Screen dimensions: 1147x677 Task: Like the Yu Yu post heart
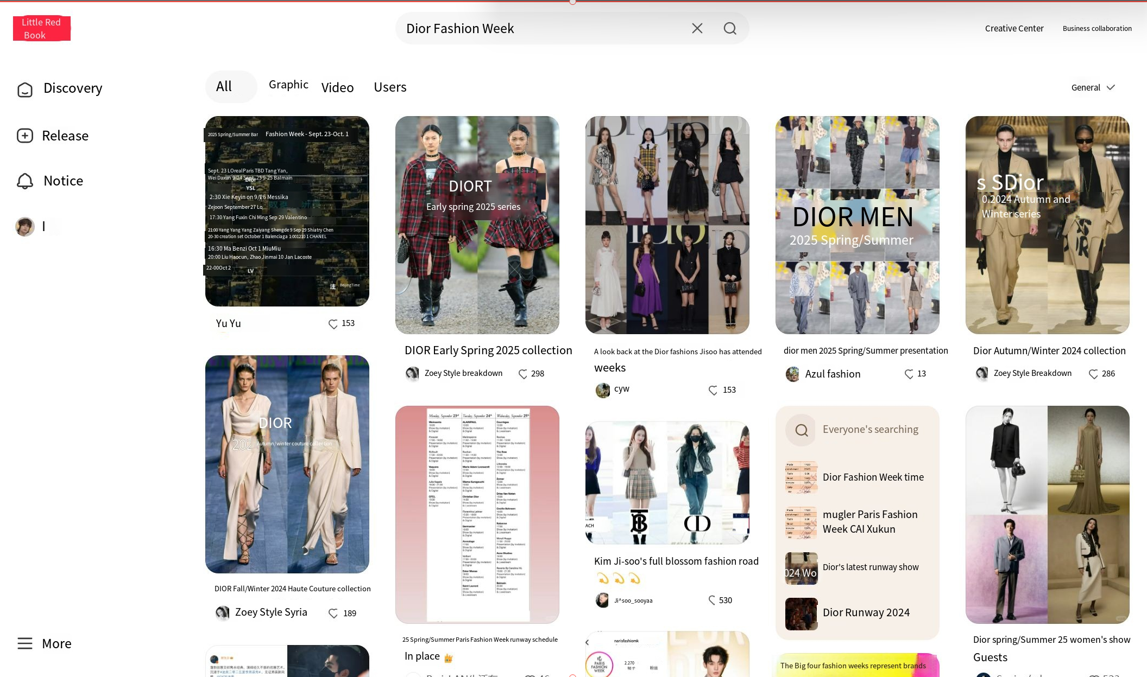333,324
